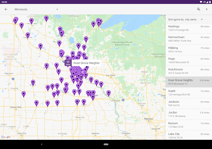Open the Minnesota state dropdown

[36, 9]
